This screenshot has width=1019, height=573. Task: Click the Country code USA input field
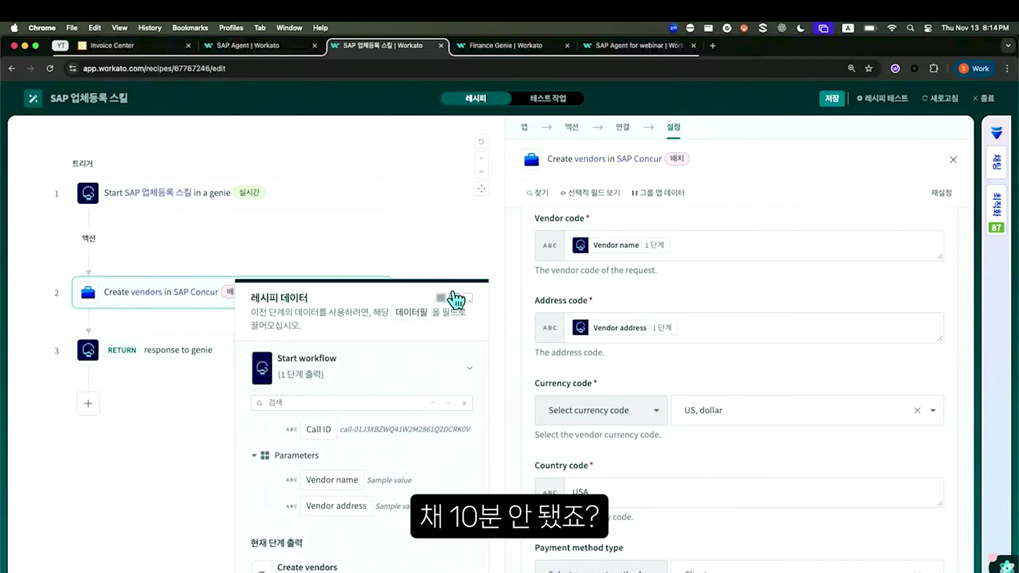pyautogui.click(x=739, y=492)
